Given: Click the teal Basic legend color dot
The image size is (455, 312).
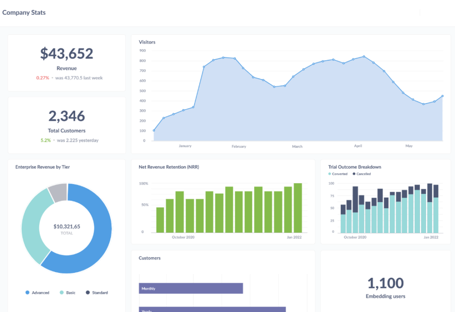Looking at the screenshot, I should coord(61,292).
